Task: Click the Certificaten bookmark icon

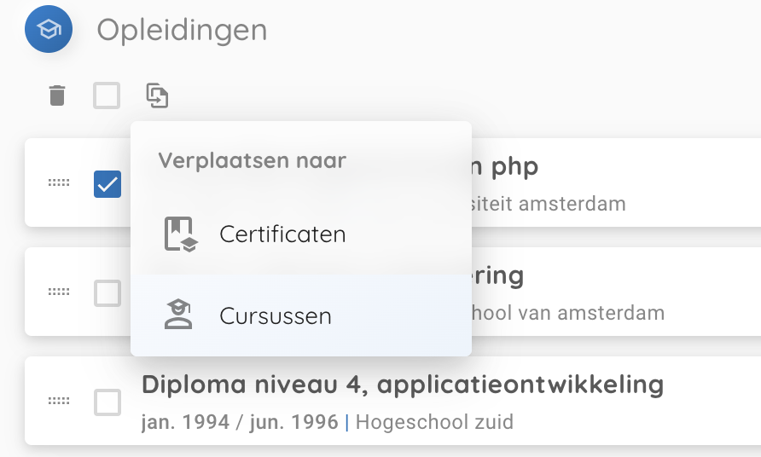Action: point(180,234)
